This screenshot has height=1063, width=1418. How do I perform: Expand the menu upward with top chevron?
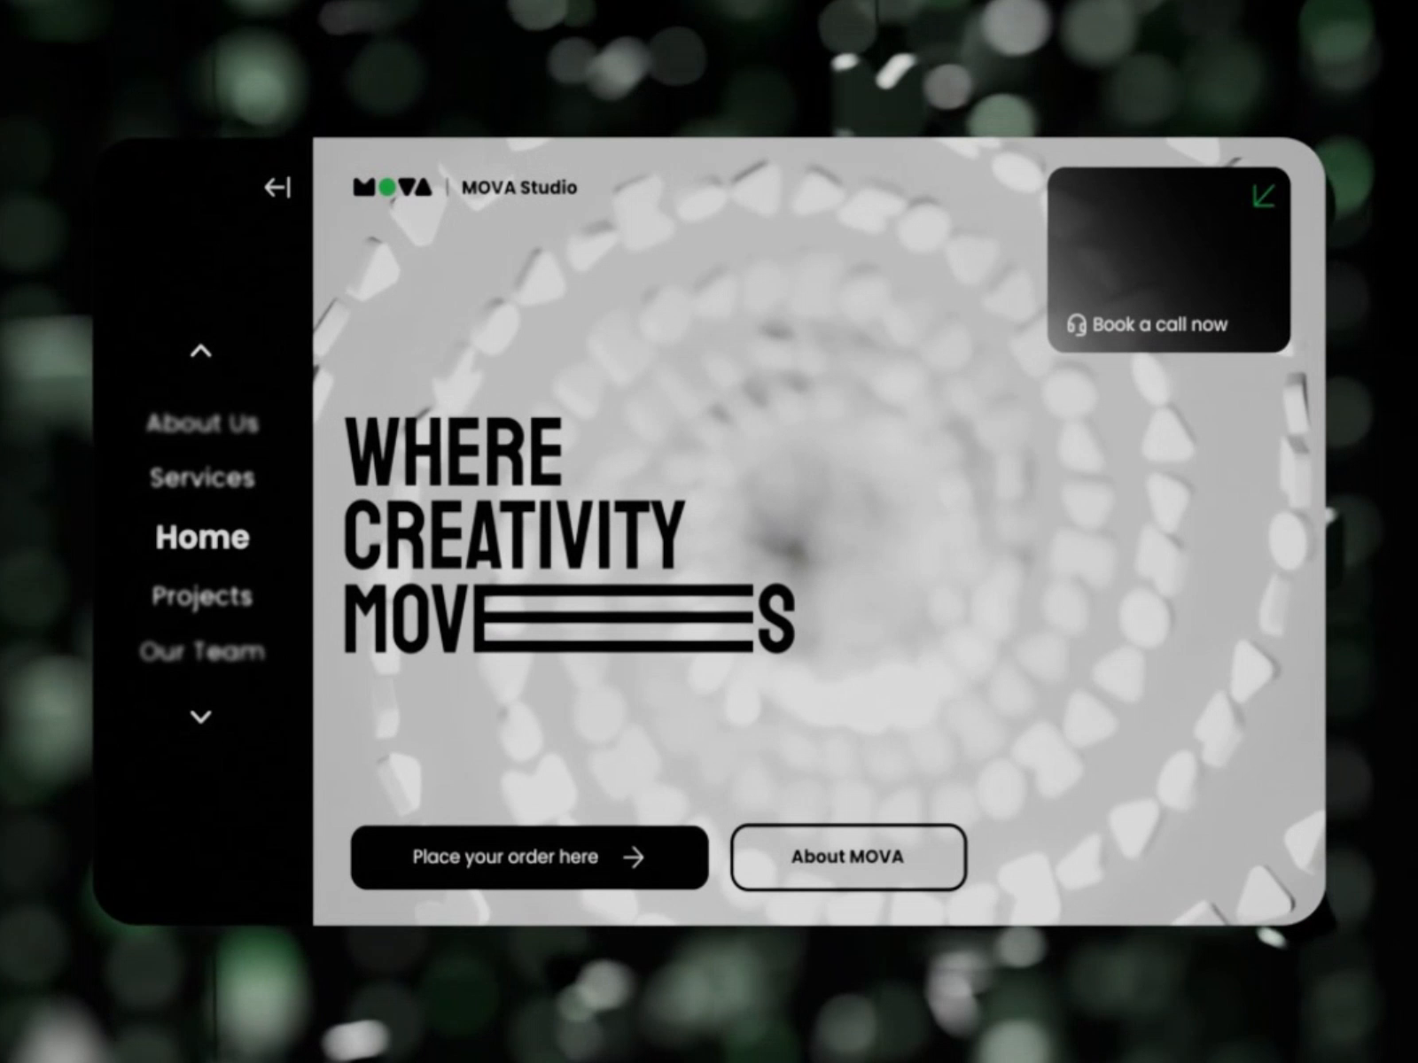point(200,351)
